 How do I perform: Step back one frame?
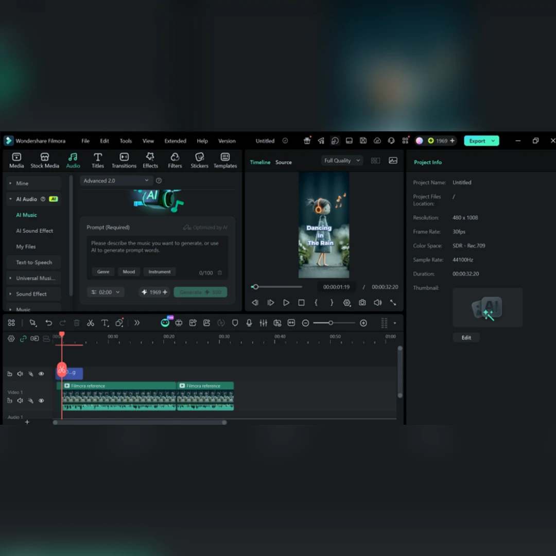coord(255,303)
